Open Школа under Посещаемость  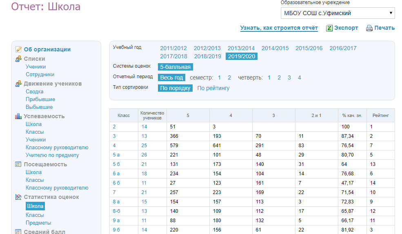coord(33,172)
